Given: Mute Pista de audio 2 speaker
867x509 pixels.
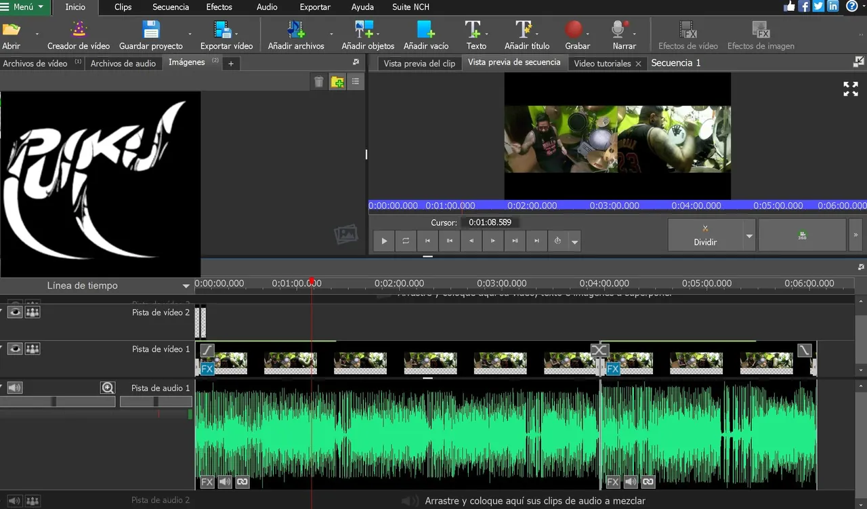Looking at the screenshot, I should pos(15,501).
